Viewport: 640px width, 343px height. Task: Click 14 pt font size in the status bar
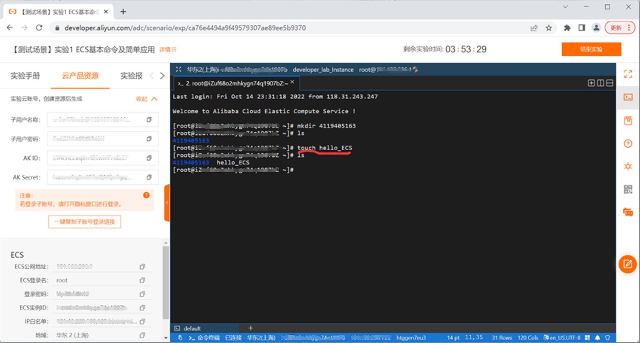tap(453, 338)
